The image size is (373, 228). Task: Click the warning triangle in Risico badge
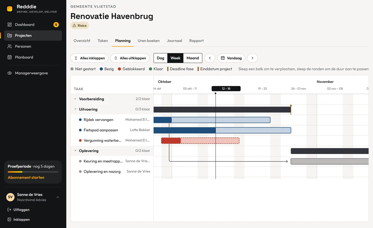74,25
